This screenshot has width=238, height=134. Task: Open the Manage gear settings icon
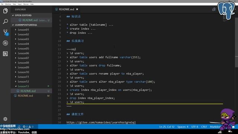pos(5,119)
